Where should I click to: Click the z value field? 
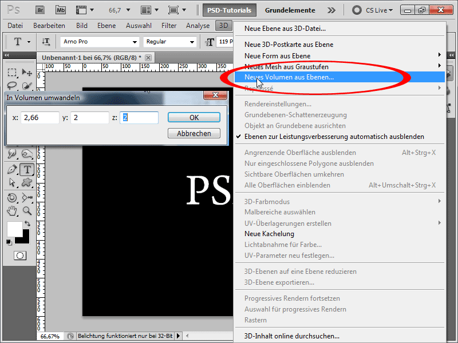click(x=139, y=118)
